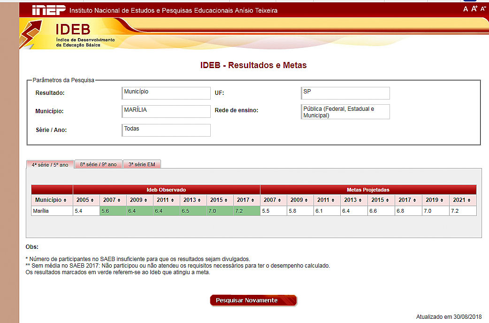The image size is (489, 323).
Task: Sort by 2019 column under Metas Projetadas
Action: tap(435, 200)
